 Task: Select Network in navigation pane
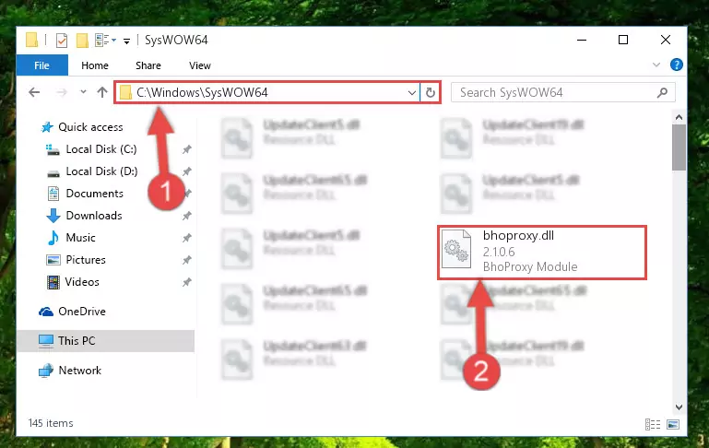coord(79,371)
